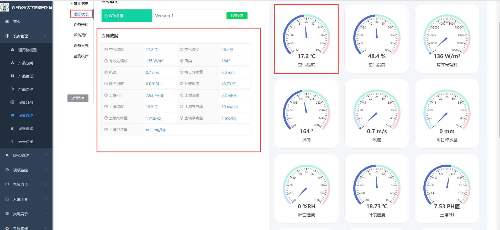
Task: Click the 返回列表 button
Action: 78,98
